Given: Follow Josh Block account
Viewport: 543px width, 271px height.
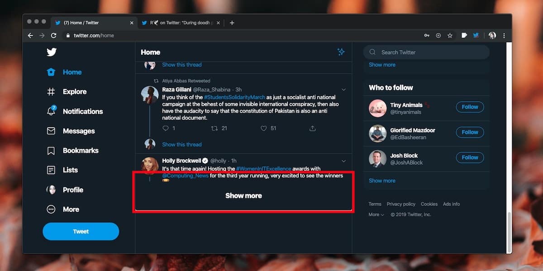Looking at the screenshot, I should tap(470, 158).
